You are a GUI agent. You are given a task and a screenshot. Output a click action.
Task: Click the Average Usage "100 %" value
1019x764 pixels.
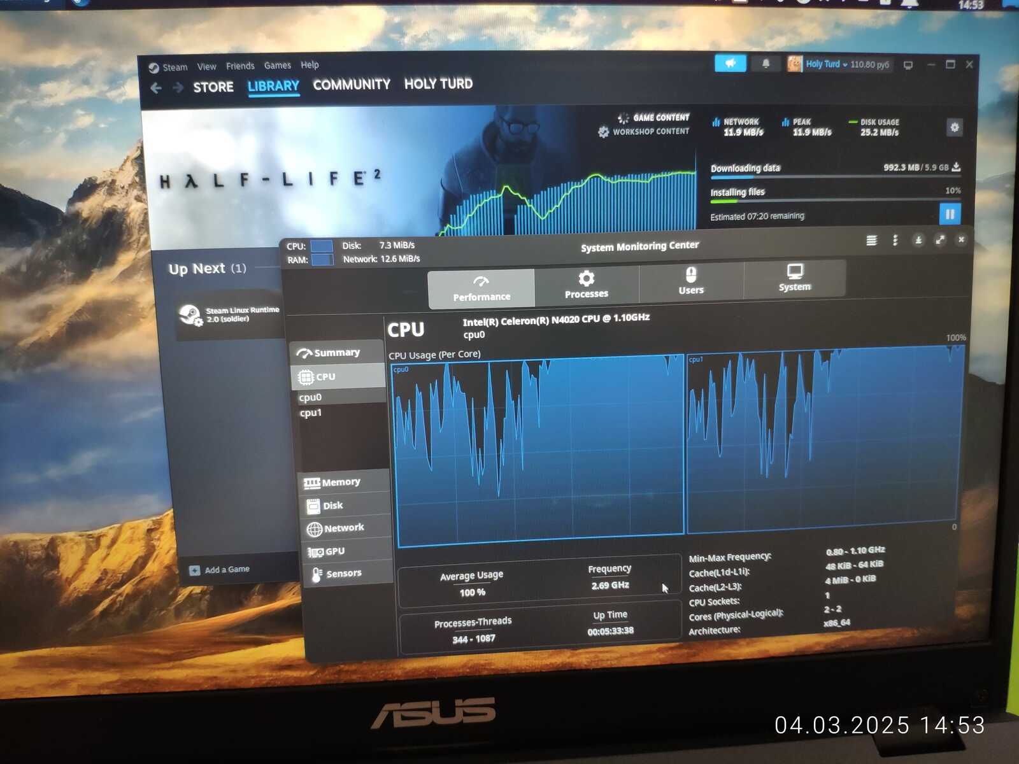(473, 593)
